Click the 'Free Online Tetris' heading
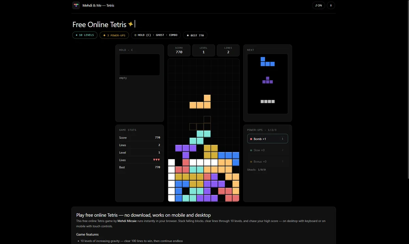409x244 pixels. pyautogui.click(x=99, y=24)
